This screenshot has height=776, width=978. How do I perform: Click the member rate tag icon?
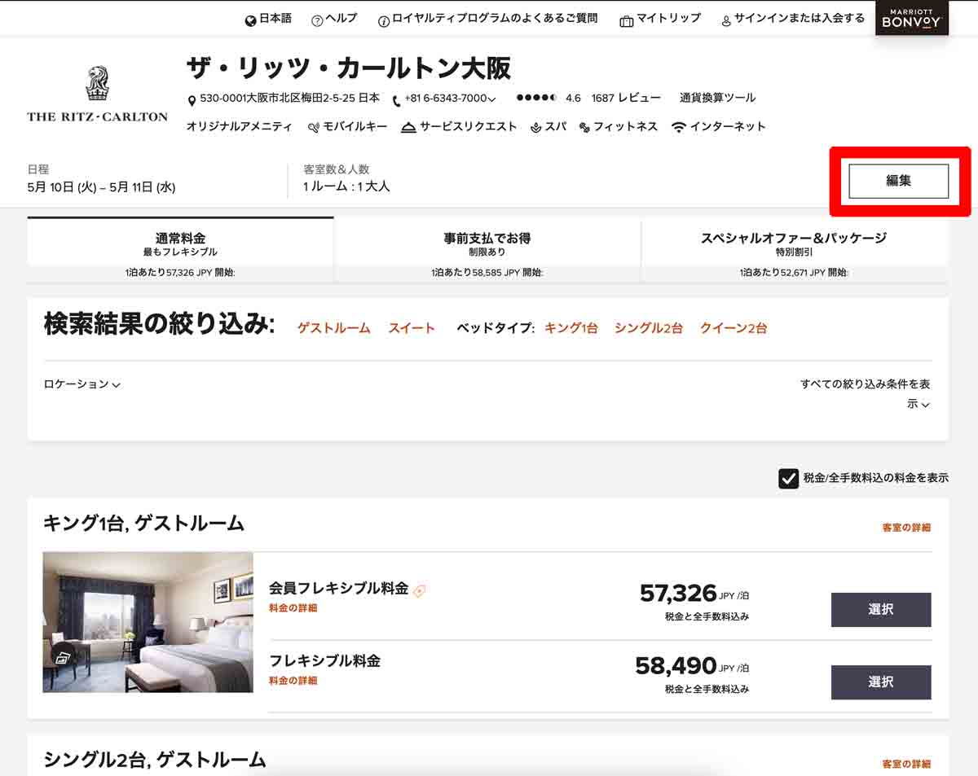coord(420,591)
